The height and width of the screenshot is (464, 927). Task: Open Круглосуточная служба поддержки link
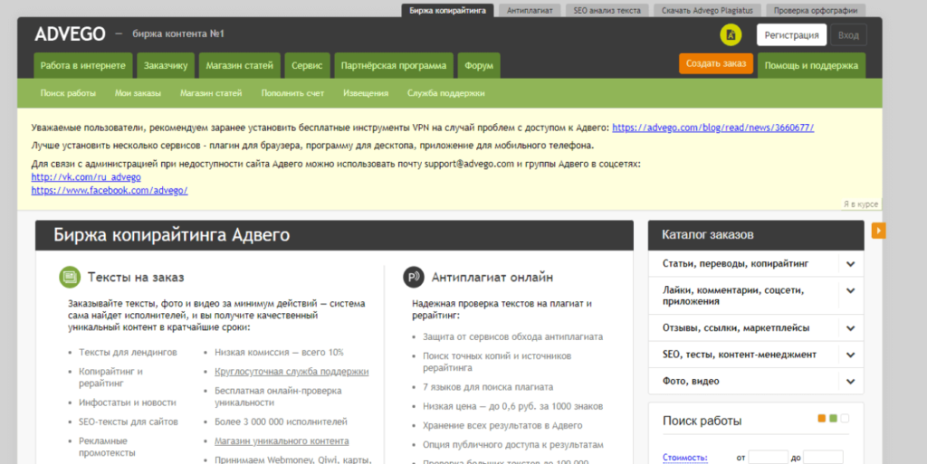tap(291, 372)
